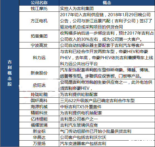Image resolution: width=155 pixels, height=147 pixels.
Task: Select the 新坐标 company cell
Action: pos(39,131)
